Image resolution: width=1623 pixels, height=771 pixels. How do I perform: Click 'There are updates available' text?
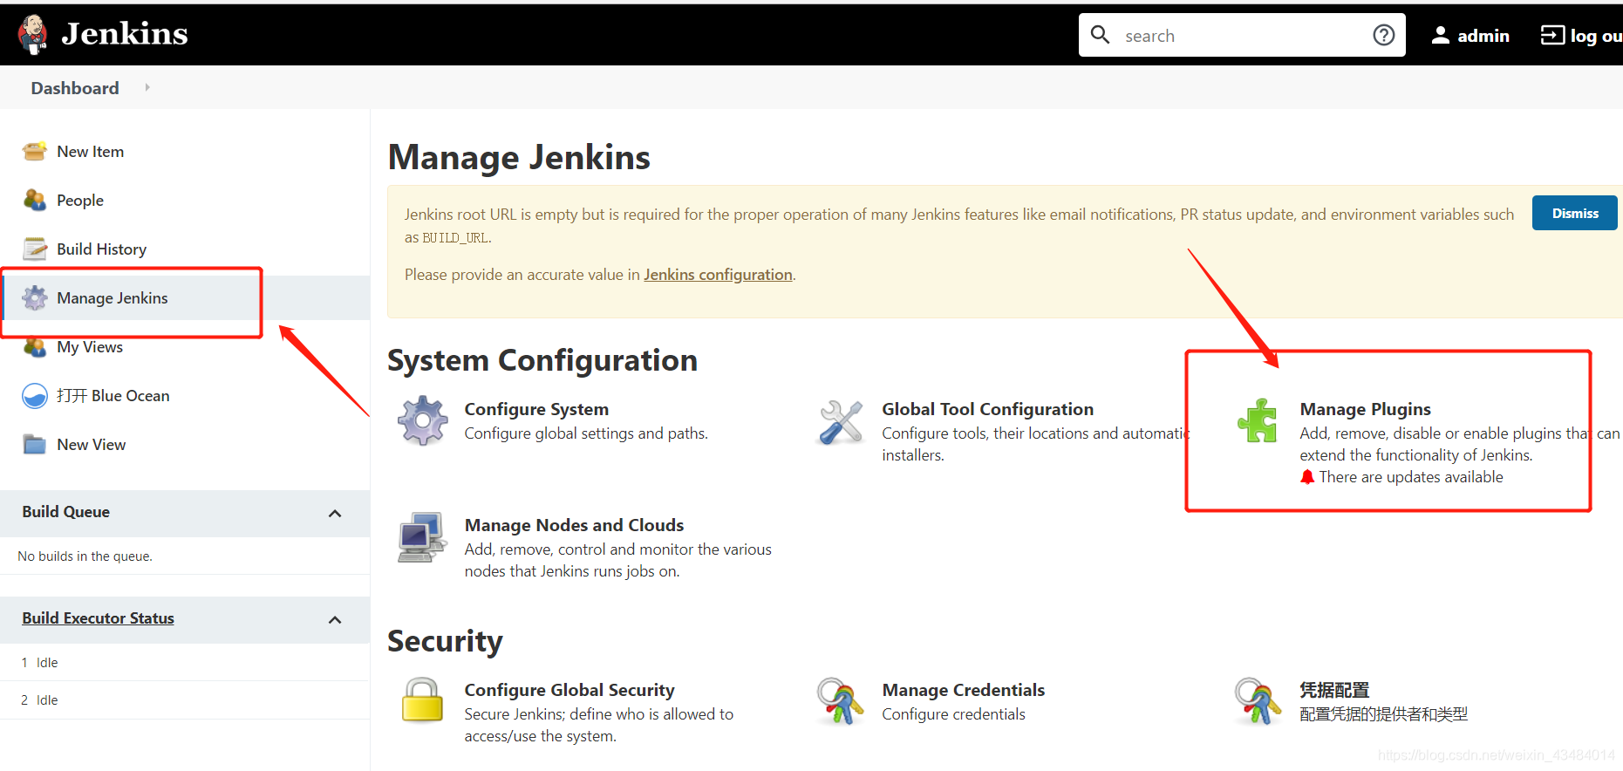pyautogui.click(x=1411, y=477)
